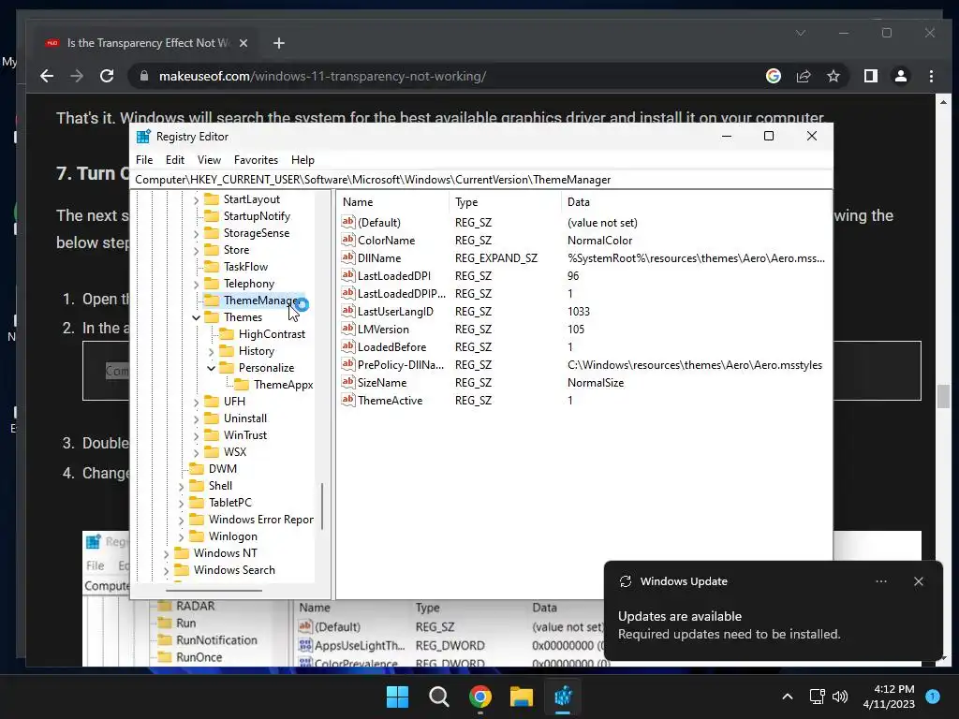Open Registry Editor Favorites menu
Image resolution: width=959 pixels, height=719 pixels.
click(256, 159)
